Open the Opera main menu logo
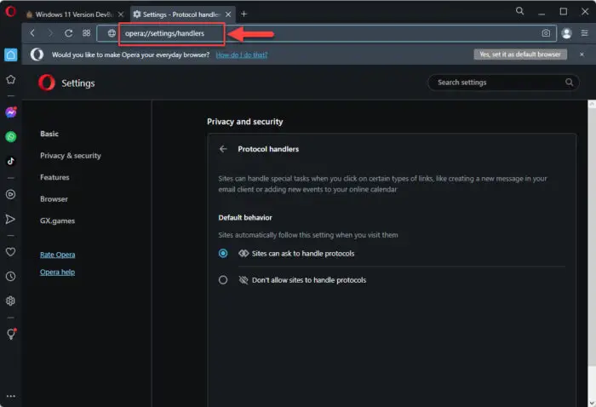 click(10, 11)
